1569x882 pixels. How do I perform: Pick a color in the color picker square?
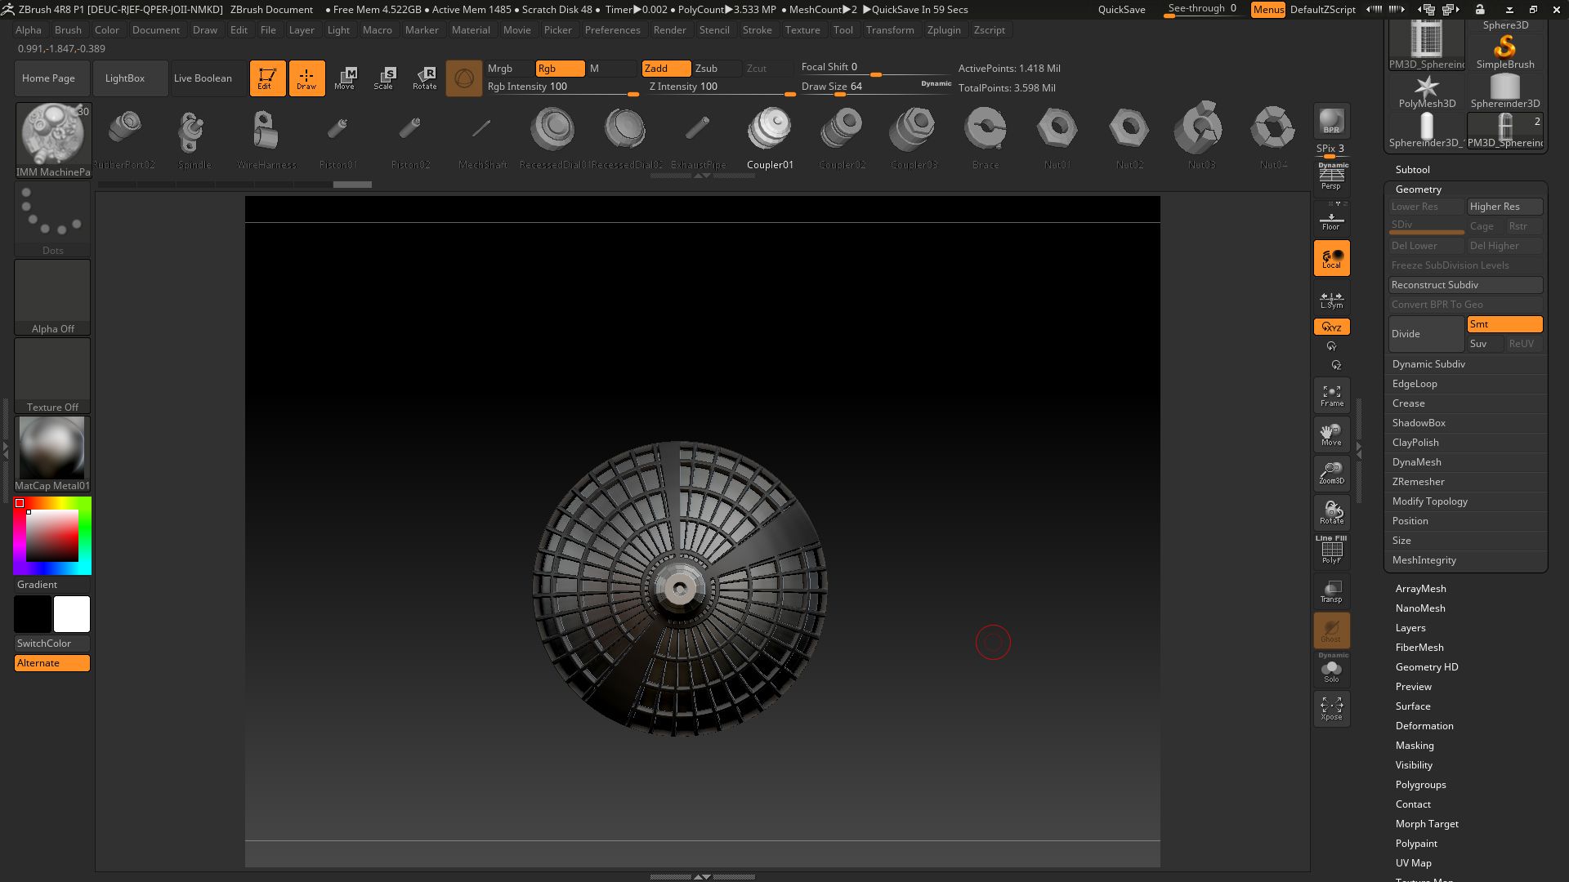52,536
